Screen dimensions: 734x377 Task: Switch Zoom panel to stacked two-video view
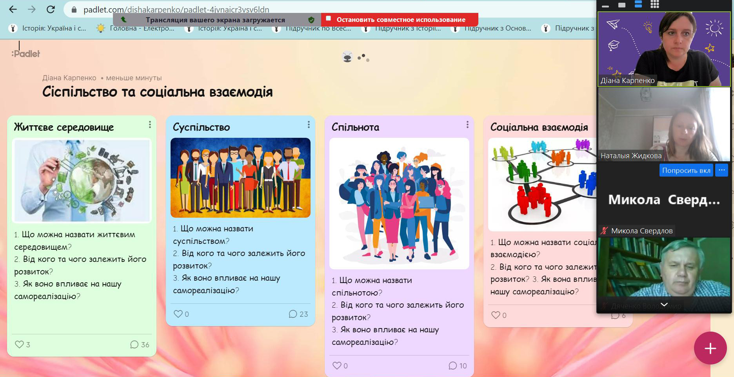(638, 4)
